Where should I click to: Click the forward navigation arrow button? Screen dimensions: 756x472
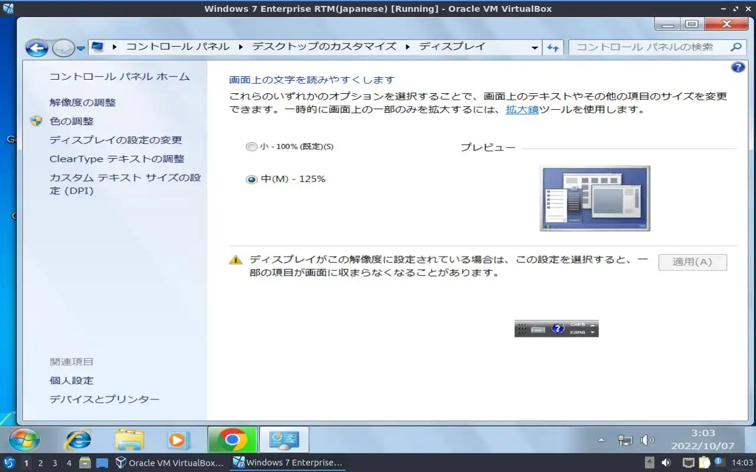63,48
